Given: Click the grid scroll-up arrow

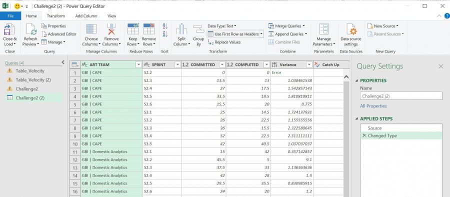Looking at the screenshot, I should coord(346,76).
